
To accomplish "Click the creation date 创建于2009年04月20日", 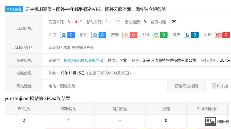I will coord(109,73).
